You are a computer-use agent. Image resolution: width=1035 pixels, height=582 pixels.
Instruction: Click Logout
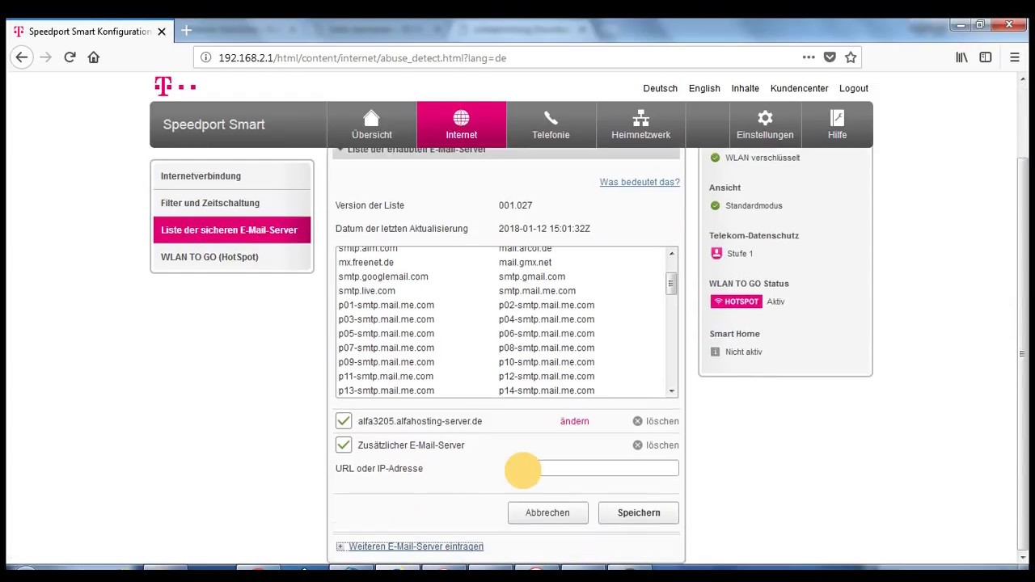point(853,88)
